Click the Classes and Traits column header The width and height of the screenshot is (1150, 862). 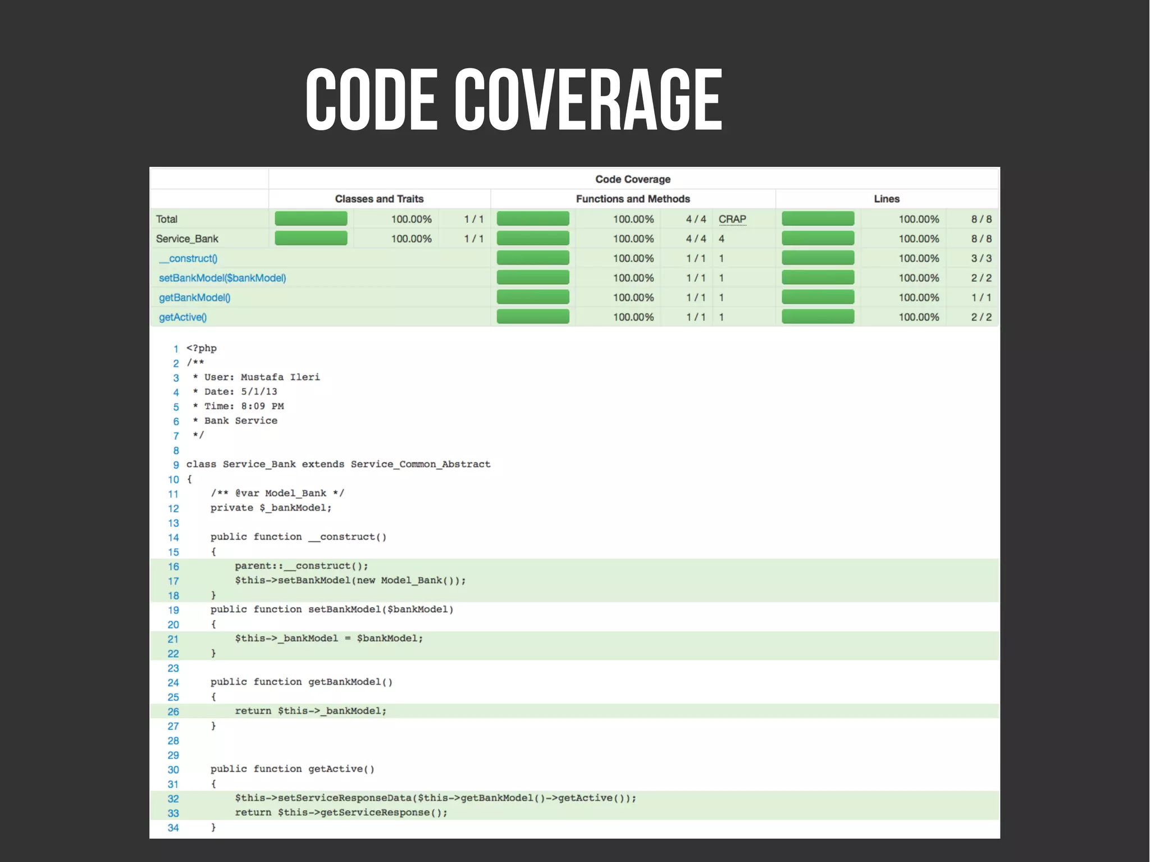[x=379, y=199]
